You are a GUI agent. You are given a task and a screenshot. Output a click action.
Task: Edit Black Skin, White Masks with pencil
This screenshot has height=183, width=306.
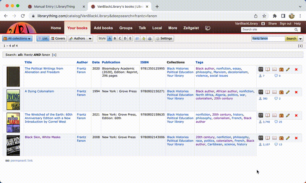tap(288, 138)
